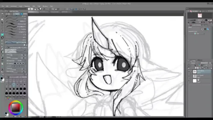Pick a color in the color wheel square
The height and width of the screenshot is (120, 213).
16,108
